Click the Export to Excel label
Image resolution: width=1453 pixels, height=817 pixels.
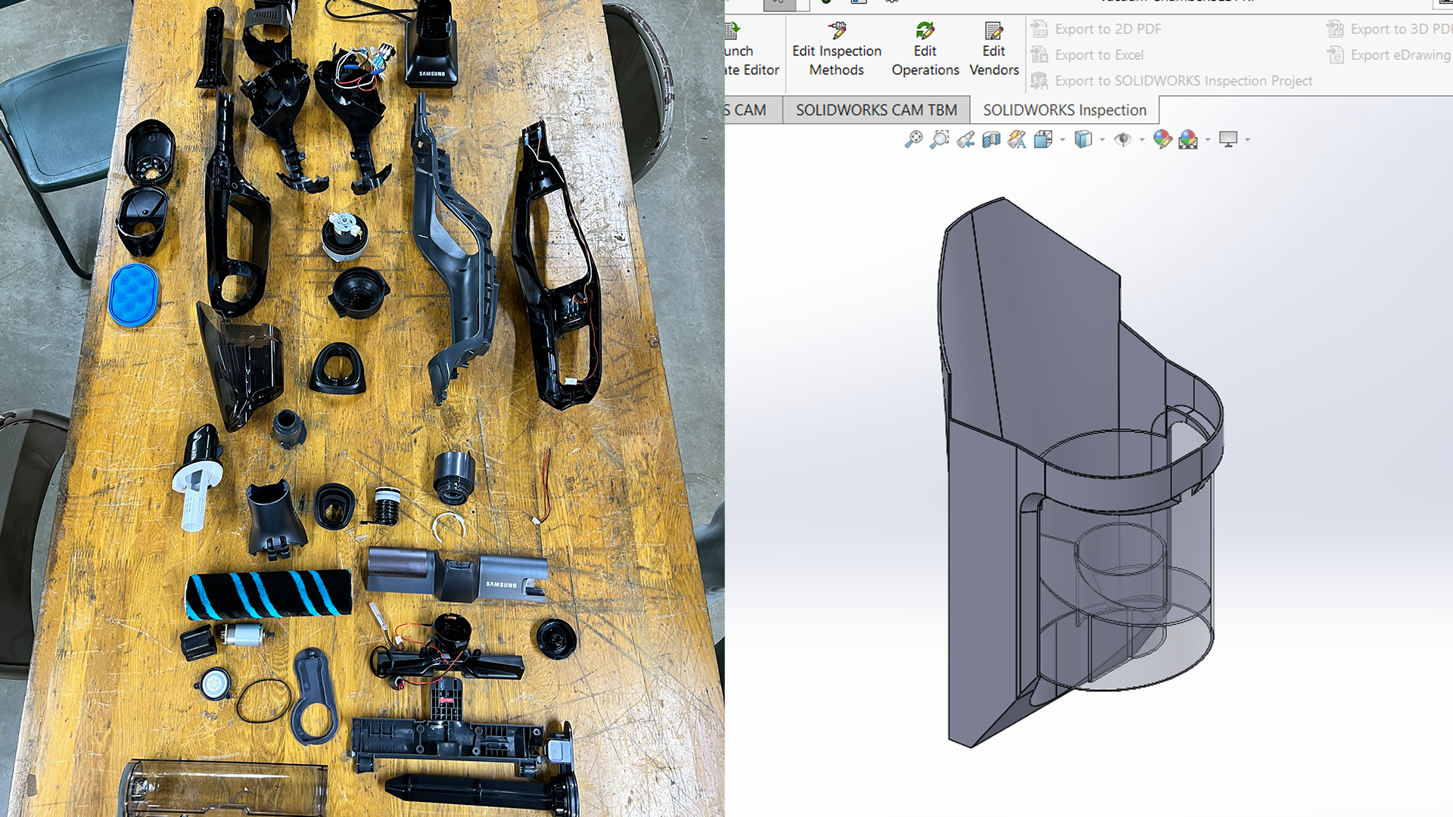coord(1099,55)
